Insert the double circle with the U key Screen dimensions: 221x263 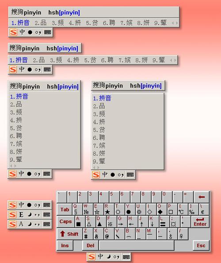click(x=141, y=209)
